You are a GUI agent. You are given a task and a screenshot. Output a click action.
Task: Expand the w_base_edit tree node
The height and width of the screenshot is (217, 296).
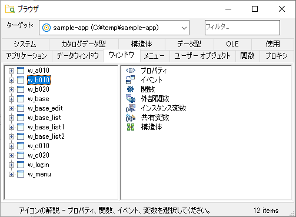[x=11, y=108]
